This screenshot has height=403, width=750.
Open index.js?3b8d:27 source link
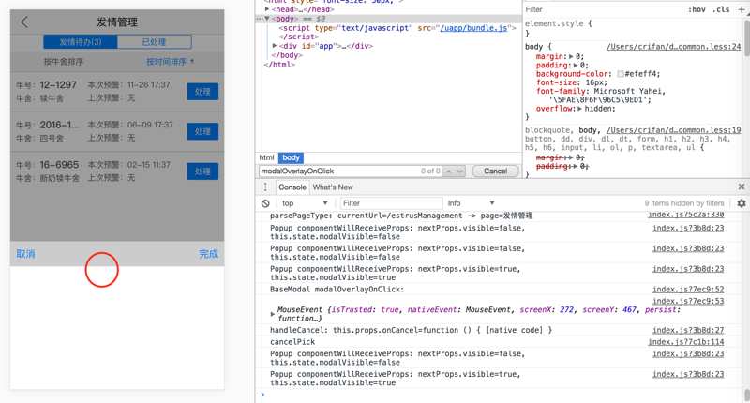[x=688, y=330]
